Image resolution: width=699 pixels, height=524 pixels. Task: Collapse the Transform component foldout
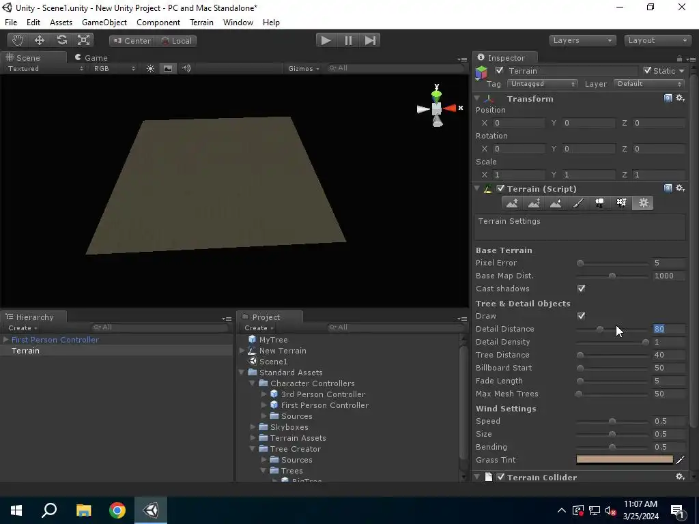click(477, 98)
